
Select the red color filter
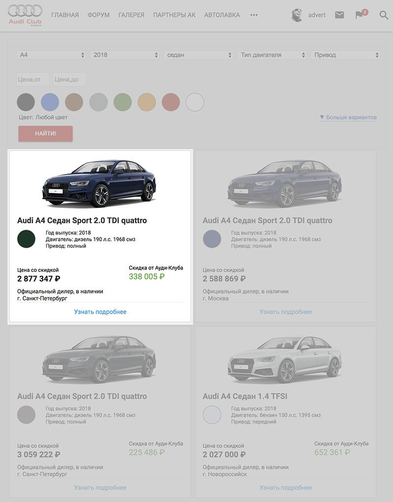click(x=171, y=102)
